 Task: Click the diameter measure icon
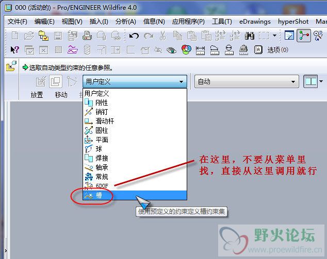tap(229, 50)
